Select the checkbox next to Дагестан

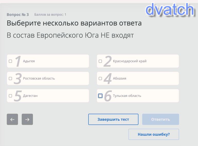(10, 96)
